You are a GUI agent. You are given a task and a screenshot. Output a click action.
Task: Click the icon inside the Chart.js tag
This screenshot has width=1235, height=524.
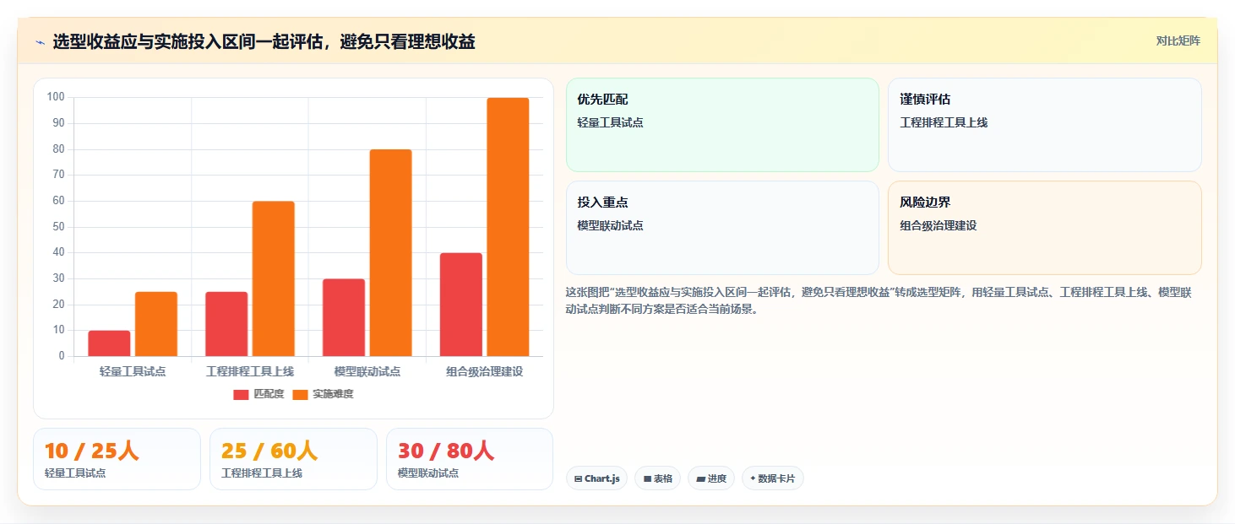tap(578, 478)
